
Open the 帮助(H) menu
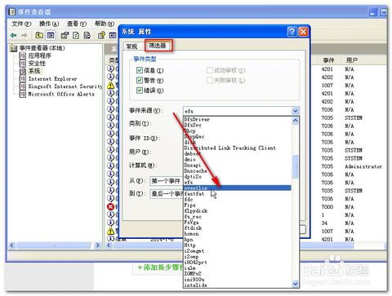[105, 24]
